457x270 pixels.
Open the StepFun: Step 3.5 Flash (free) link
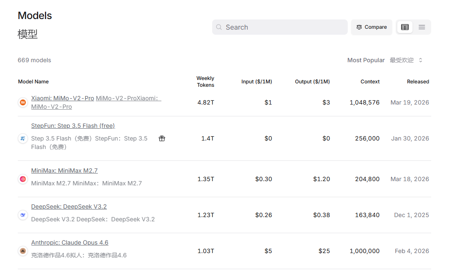pyautogui.click(x=73, y=126)
